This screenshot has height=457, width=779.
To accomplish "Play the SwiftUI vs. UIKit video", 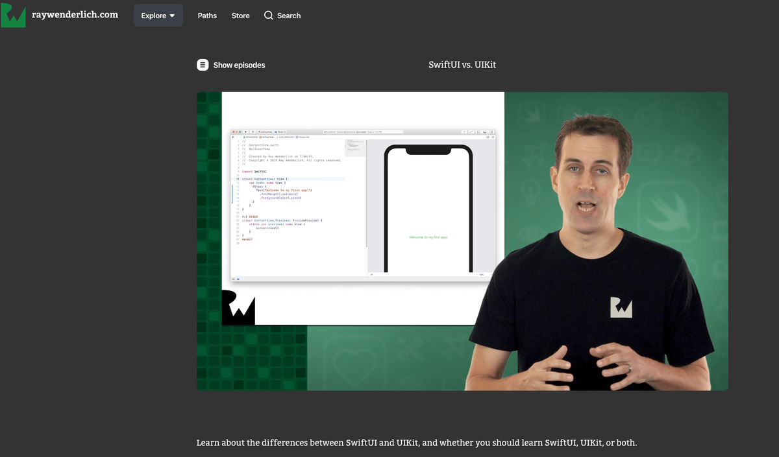I will click(x=462, y=241).
